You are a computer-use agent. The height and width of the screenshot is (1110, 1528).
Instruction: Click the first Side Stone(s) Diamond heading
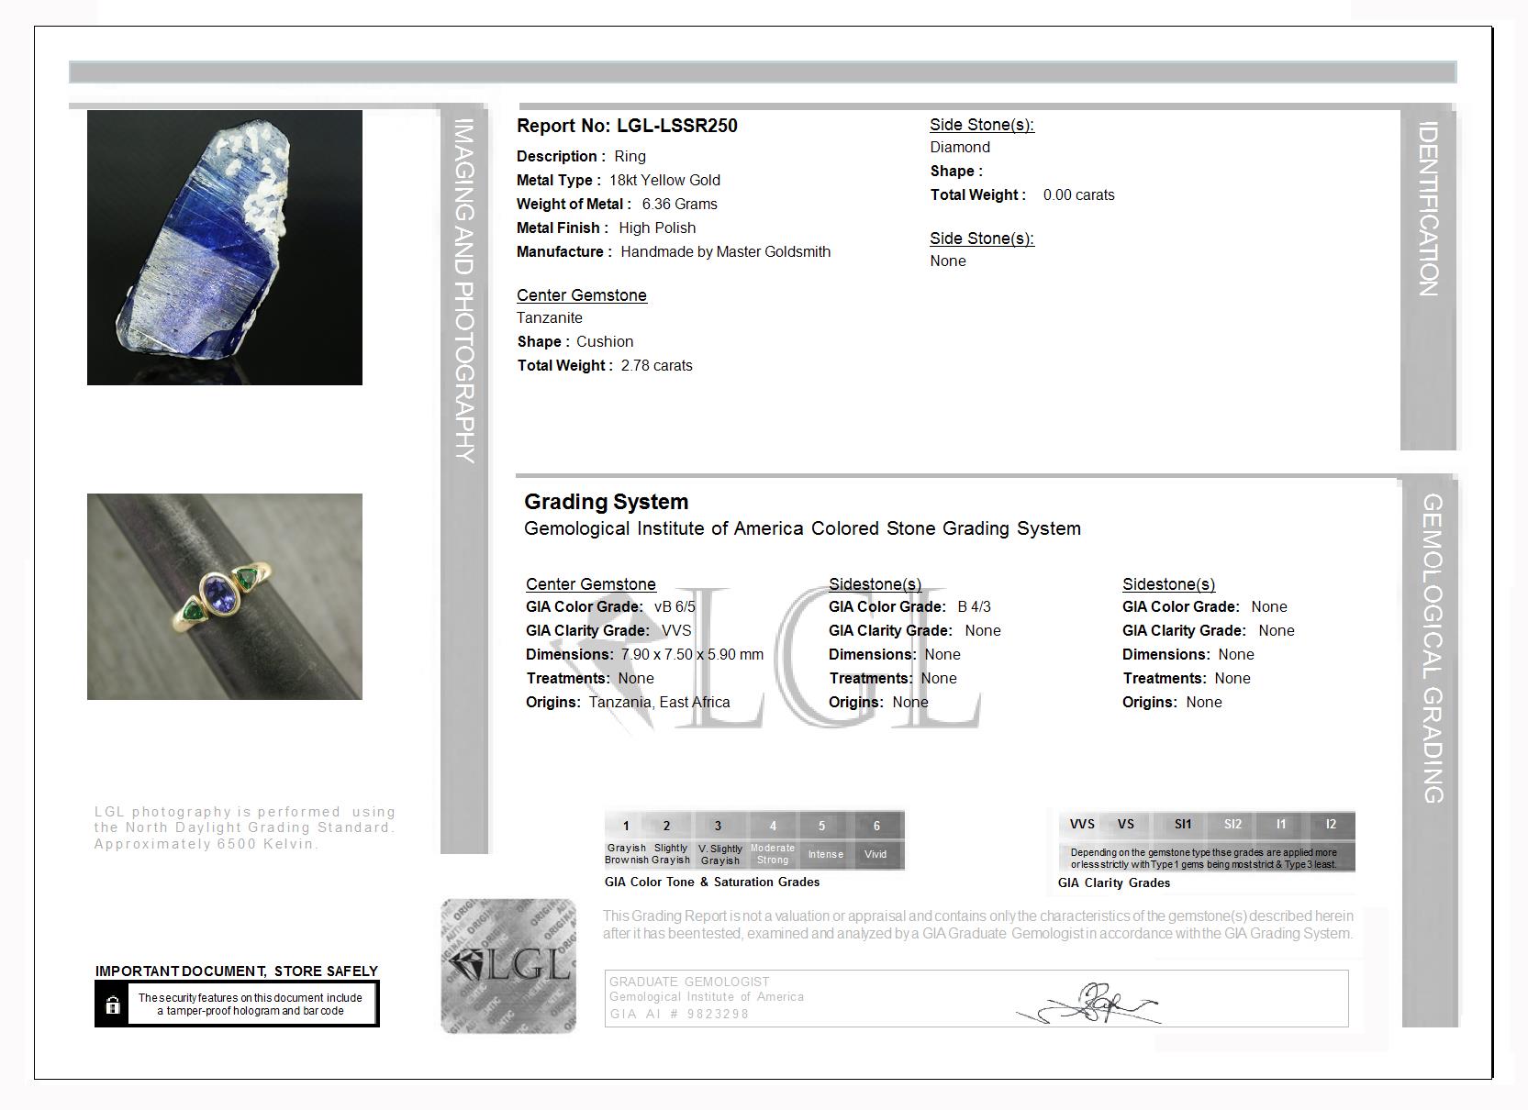point(982,125)
